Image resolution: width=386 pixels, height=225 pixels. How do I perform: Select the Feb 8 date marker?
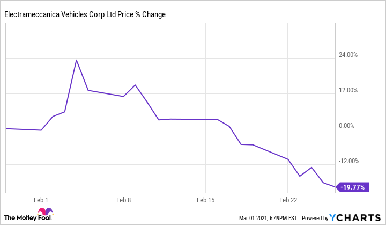[x=123, y=200]
